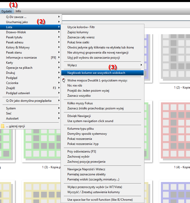Expand the Pasek tytułu submenu
The width and height of the screenshot is (190, 203).
tap(31, 37)
